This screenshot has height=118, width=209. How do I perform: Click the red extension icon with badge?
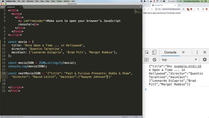188,9
